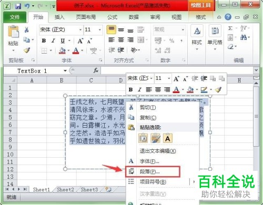
Task: Align text left in ribbon alignment group
Action: 112,40
